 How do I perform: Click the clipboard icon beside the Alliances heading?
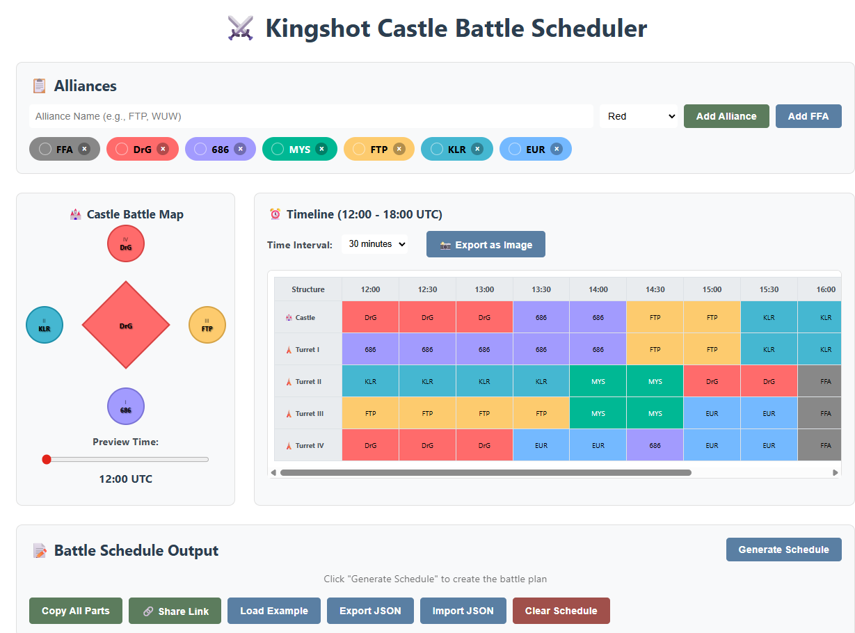40,85
